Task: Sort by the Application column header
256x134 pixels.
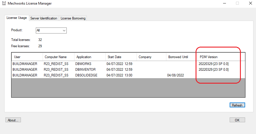Action: 90,57
